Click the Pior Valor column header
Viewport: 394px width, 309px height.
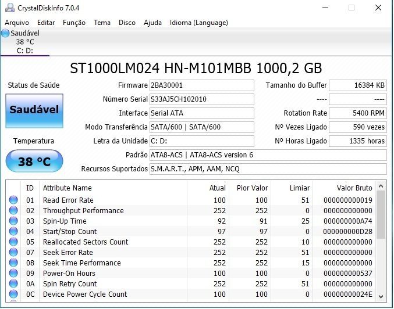click(250, 188)
